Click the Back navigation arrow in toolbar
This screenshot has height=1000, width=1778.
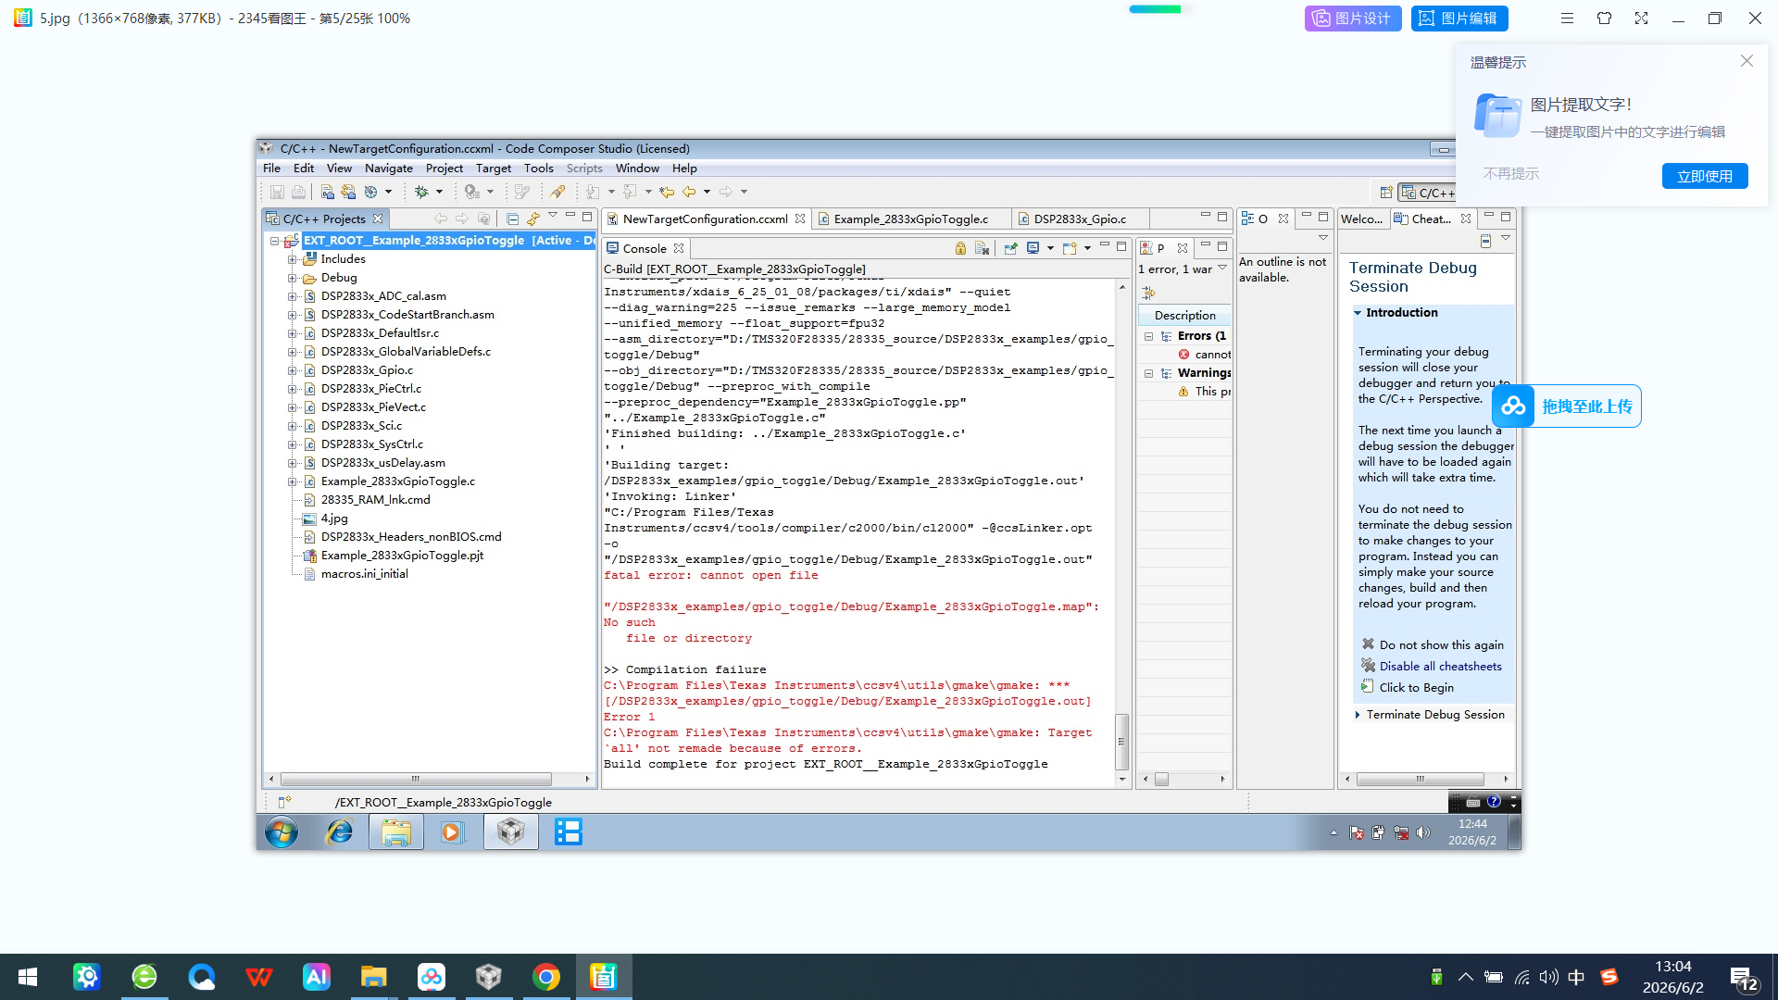pos(689,192)
